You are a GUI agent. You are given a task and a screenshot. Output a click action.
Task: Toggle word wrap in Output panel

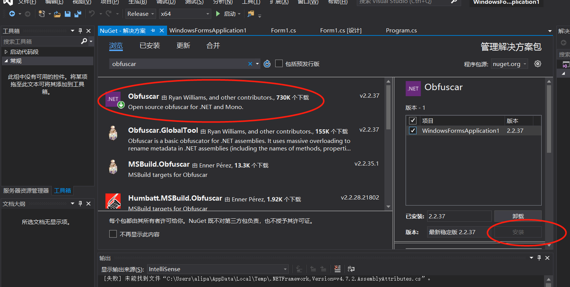click(x=351, y=269)
